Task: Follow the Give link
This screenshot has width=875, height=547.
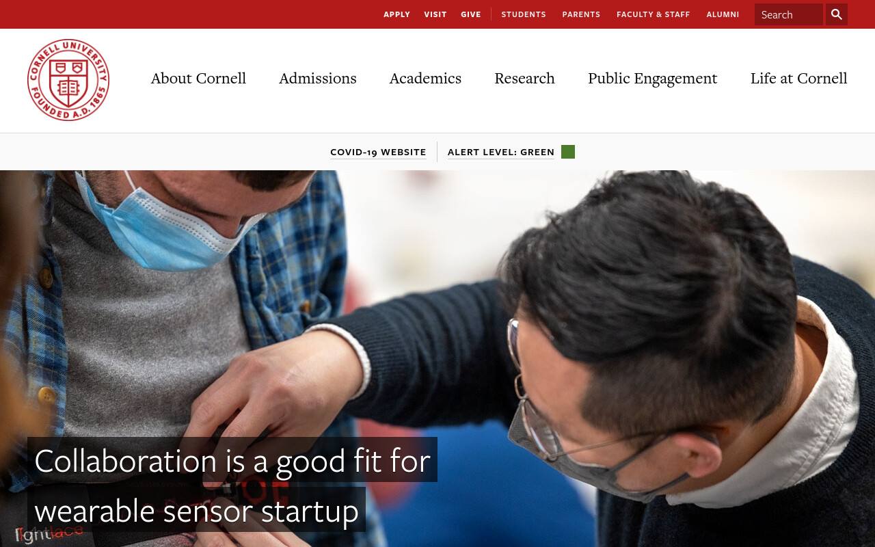Action: (471, 14)
